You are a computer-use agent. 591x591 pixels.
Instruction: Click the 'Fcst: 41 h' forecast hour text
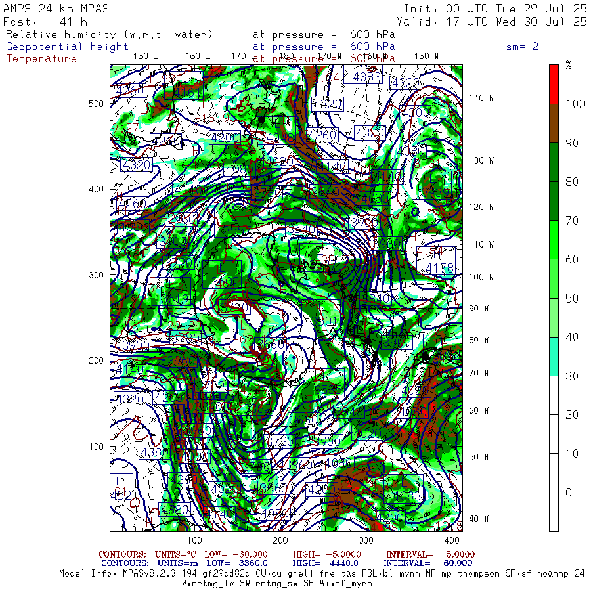[x=45, y=22]
